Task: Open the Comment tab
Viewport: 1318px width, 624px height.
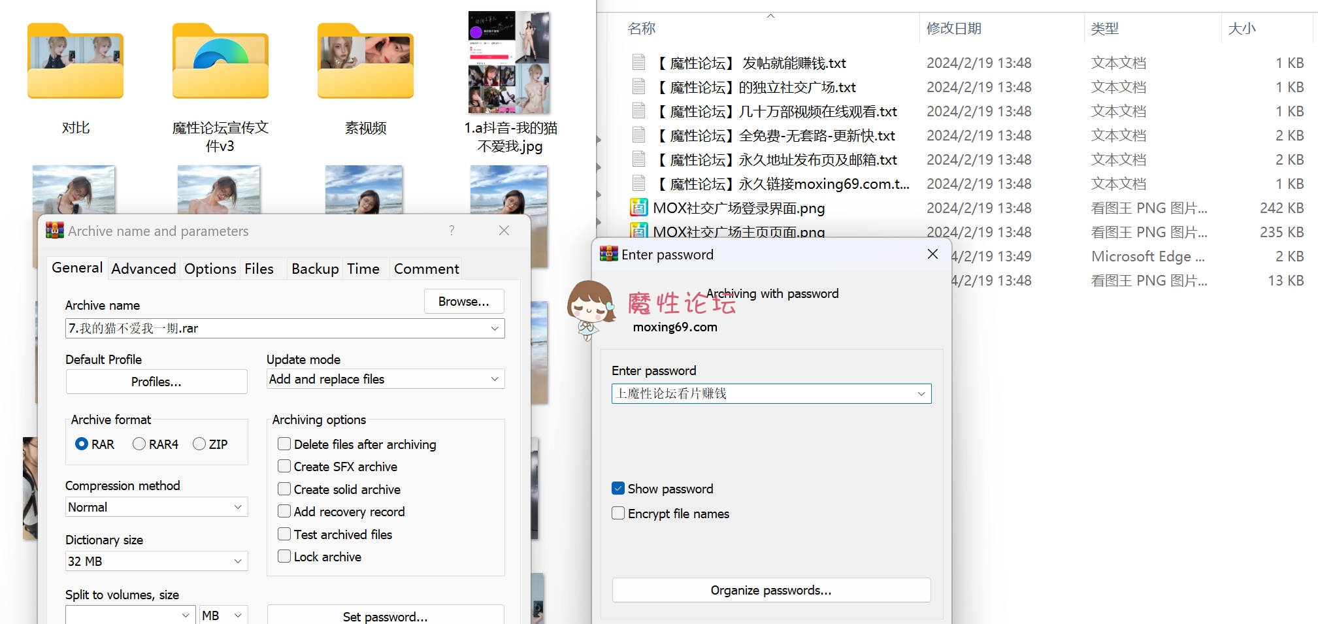Action: point(427,269)
